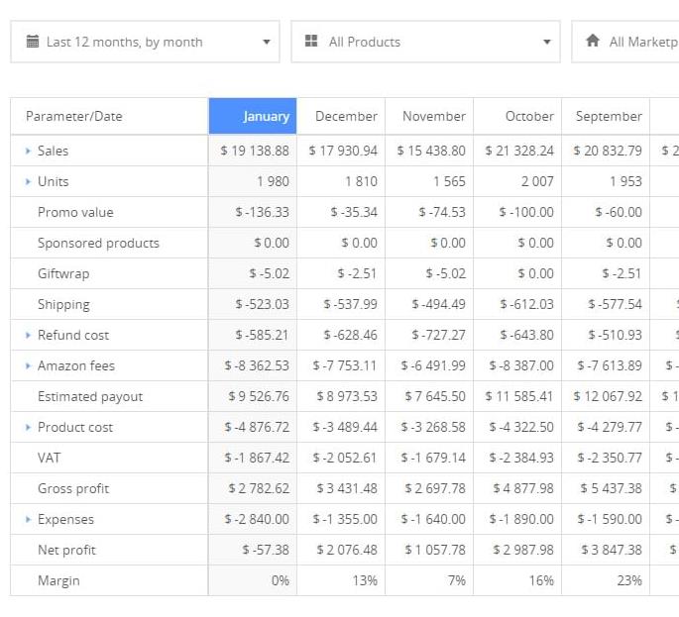Viewport: 679px width, 617px height.
Task: Select the September column header
Action: pos(606,116)
